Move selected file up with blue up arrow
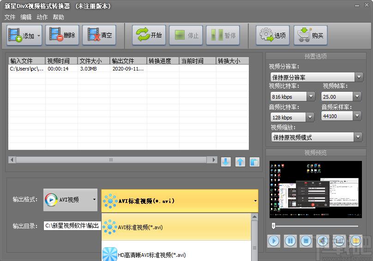Image resolution: width=373 pixels, height=261 pixels. pos(240,162)
